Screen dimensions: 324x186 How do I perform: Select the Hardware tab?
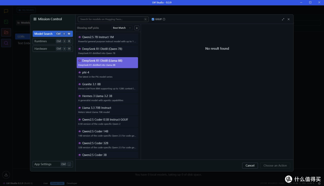(x=53, y=49)
